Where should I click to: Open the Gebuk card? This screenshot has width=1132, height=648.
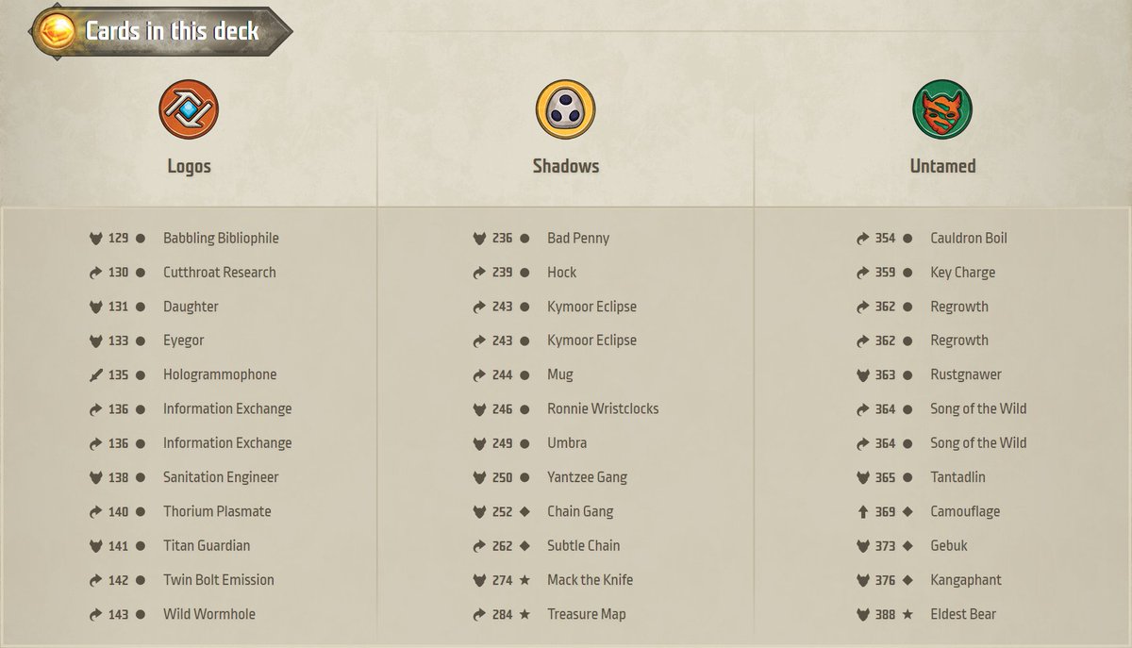coord(949,545)
